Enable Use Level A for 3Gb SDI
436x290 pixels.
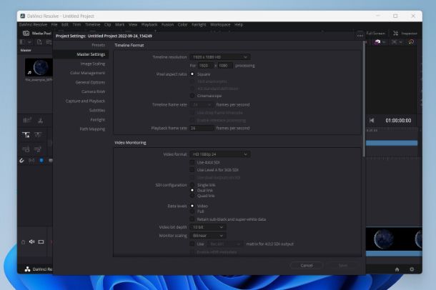pyautogui.click(x=192, y=170)
